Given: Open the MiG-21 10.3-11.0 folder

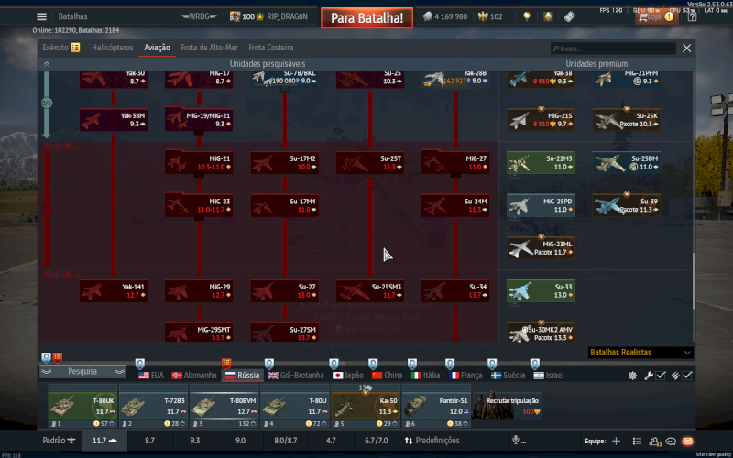Looking at the screenshot, I should pos(199,163).
